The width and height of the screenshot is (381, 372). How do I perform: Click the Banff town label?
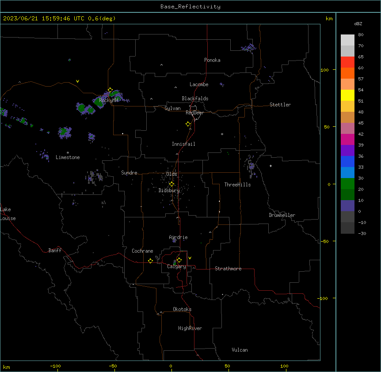coord(55,251)
